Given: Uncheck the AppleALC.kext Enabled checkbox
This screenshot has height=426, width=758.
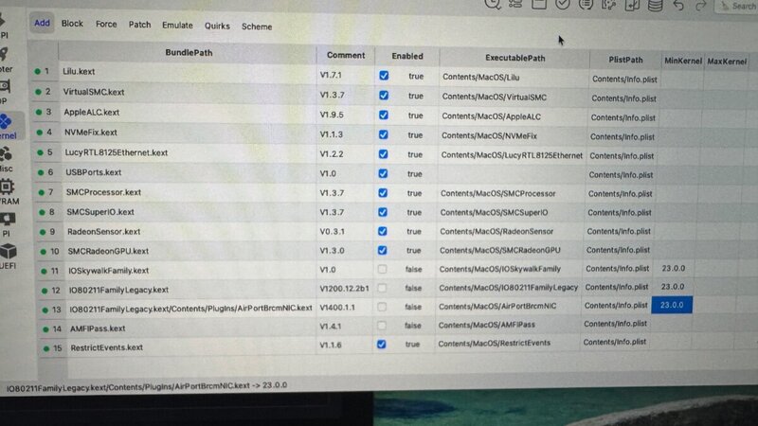Looking at the screenshot, I should click(x=384, y=115).
